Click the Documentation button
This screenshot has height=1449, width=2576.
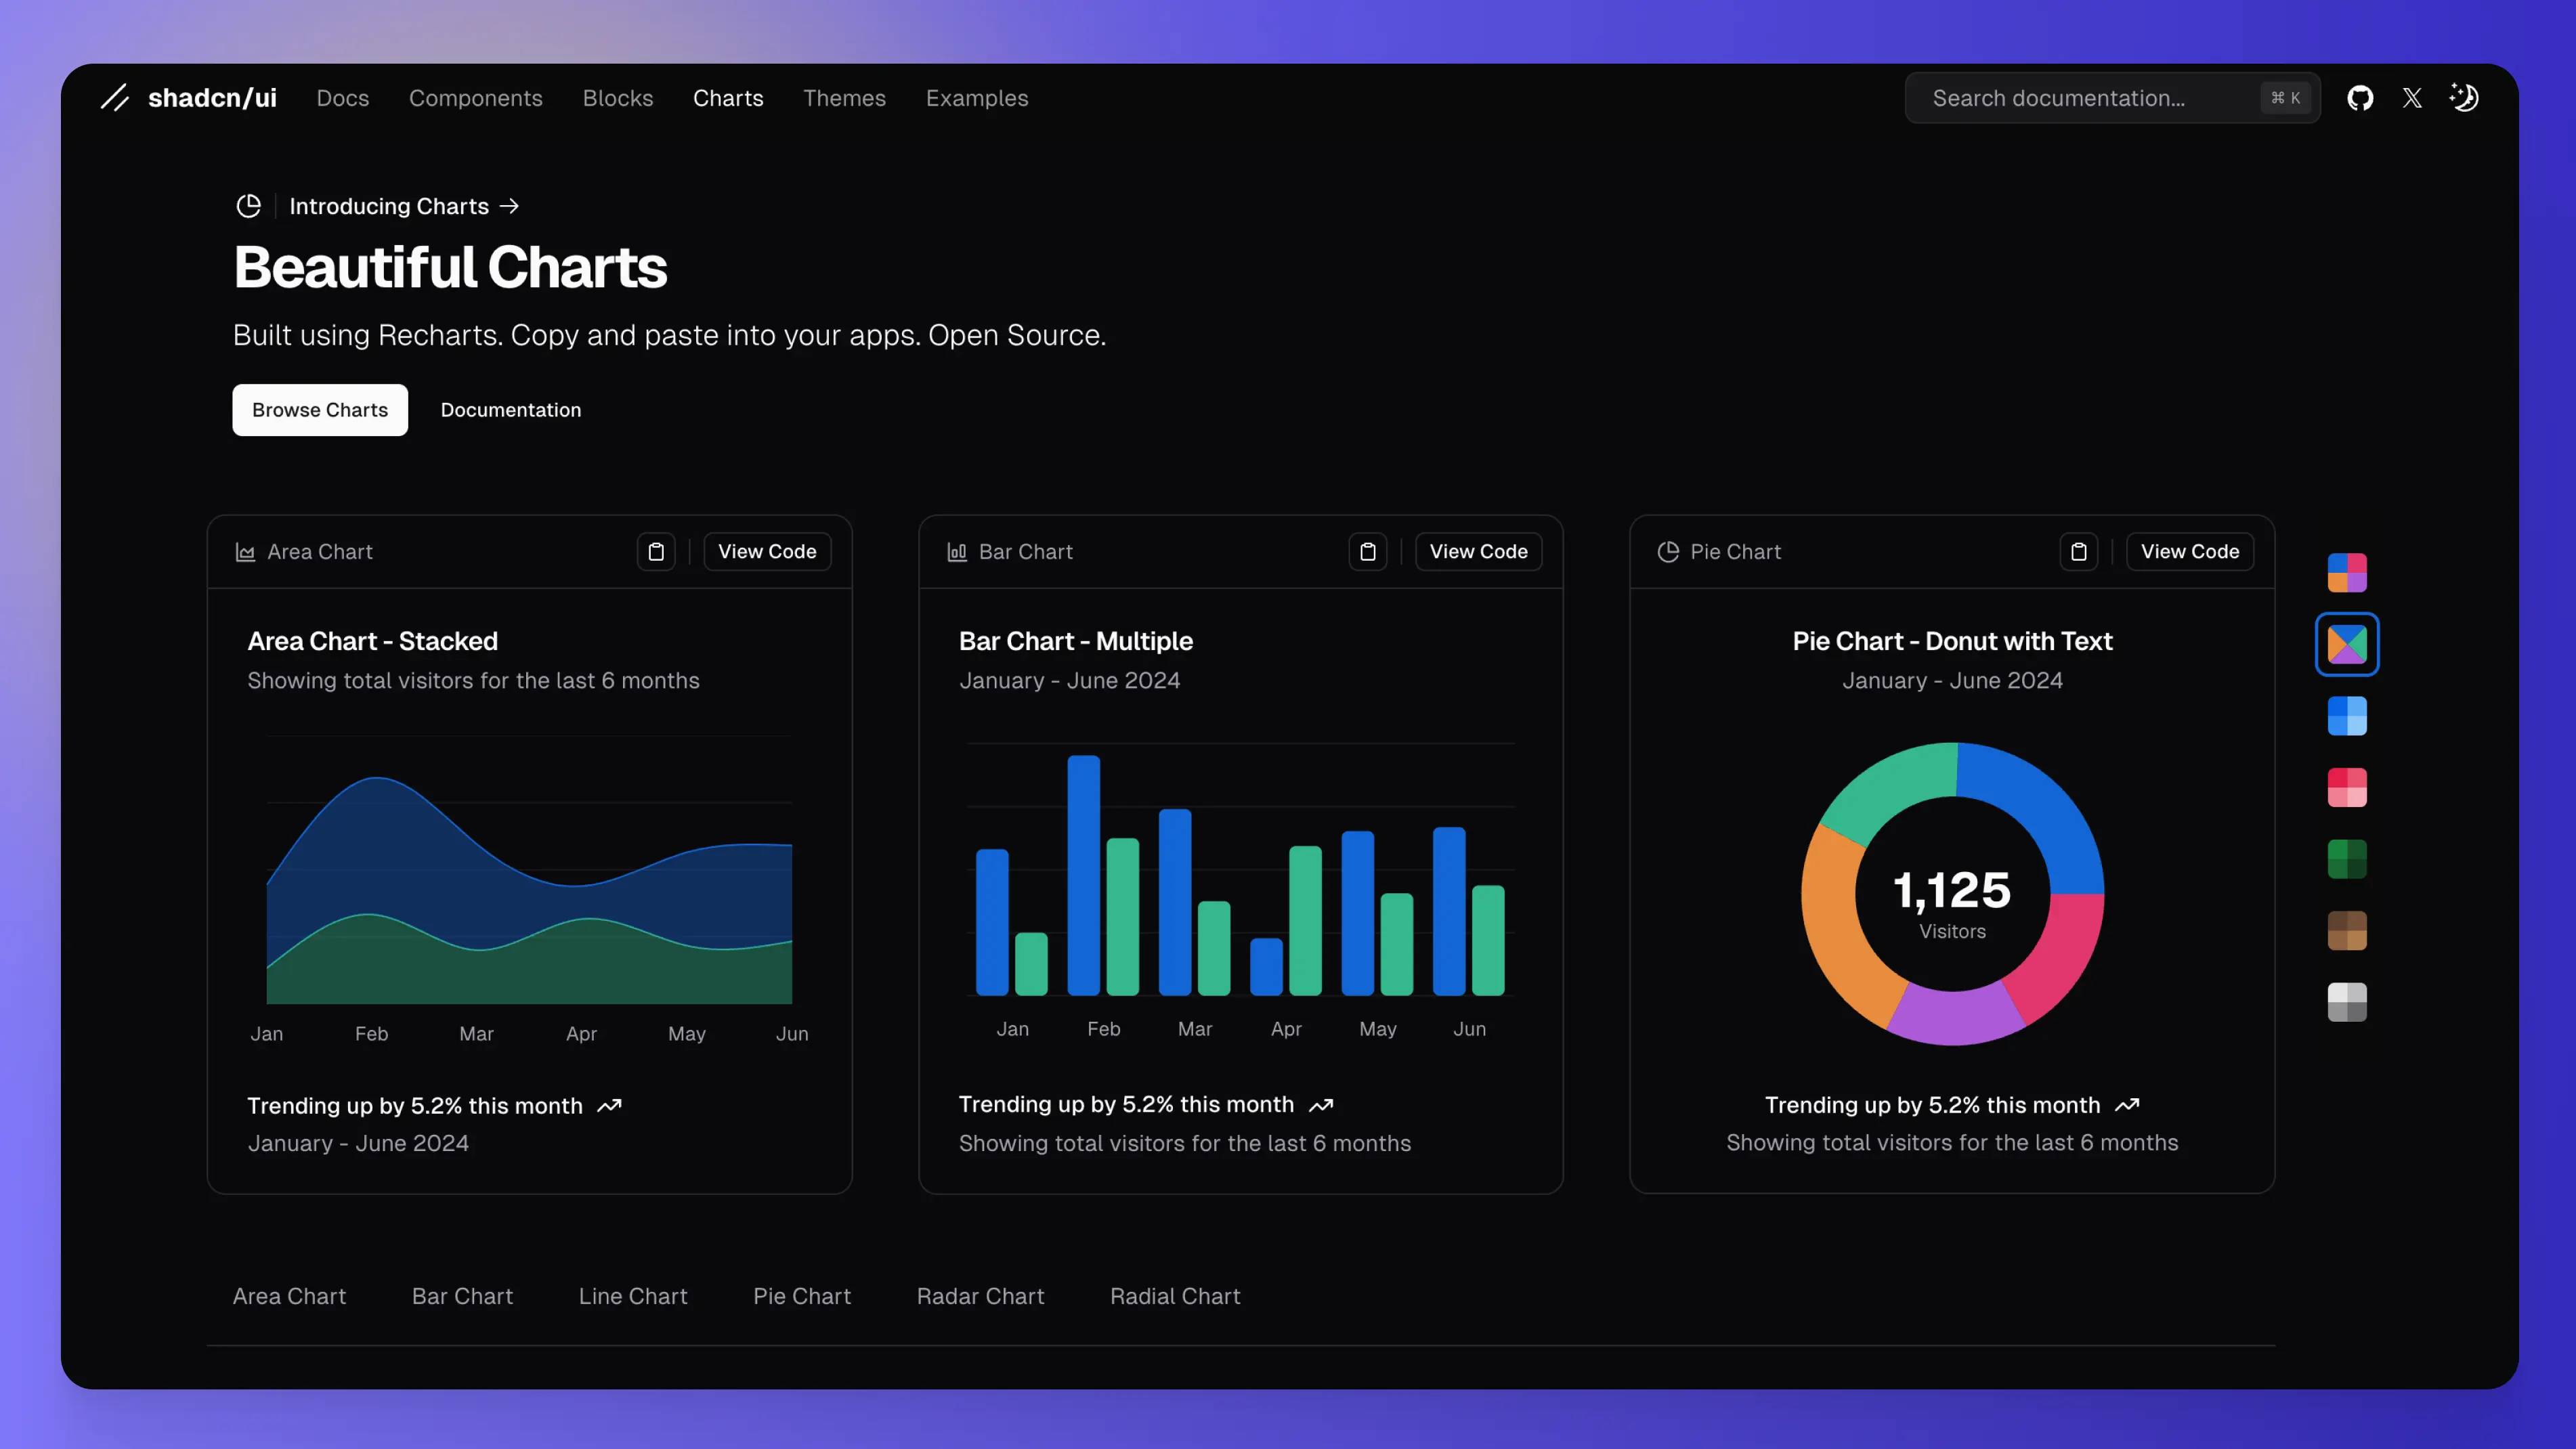coord(511,410)
